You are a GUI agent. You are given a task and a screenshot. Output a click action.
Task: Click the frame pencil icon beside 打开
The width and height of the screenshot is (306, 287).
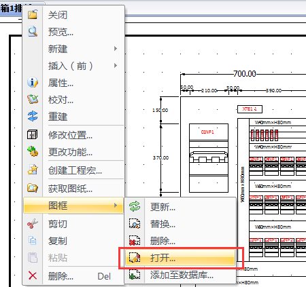point(135,258)
